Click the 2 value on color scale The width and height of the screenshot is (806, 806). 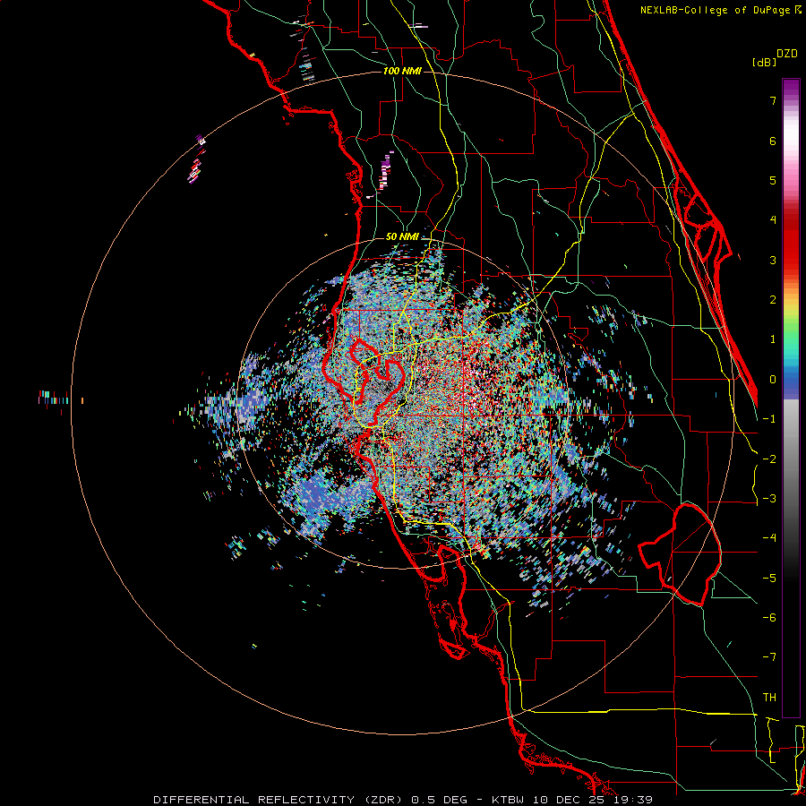coord(773,300)
